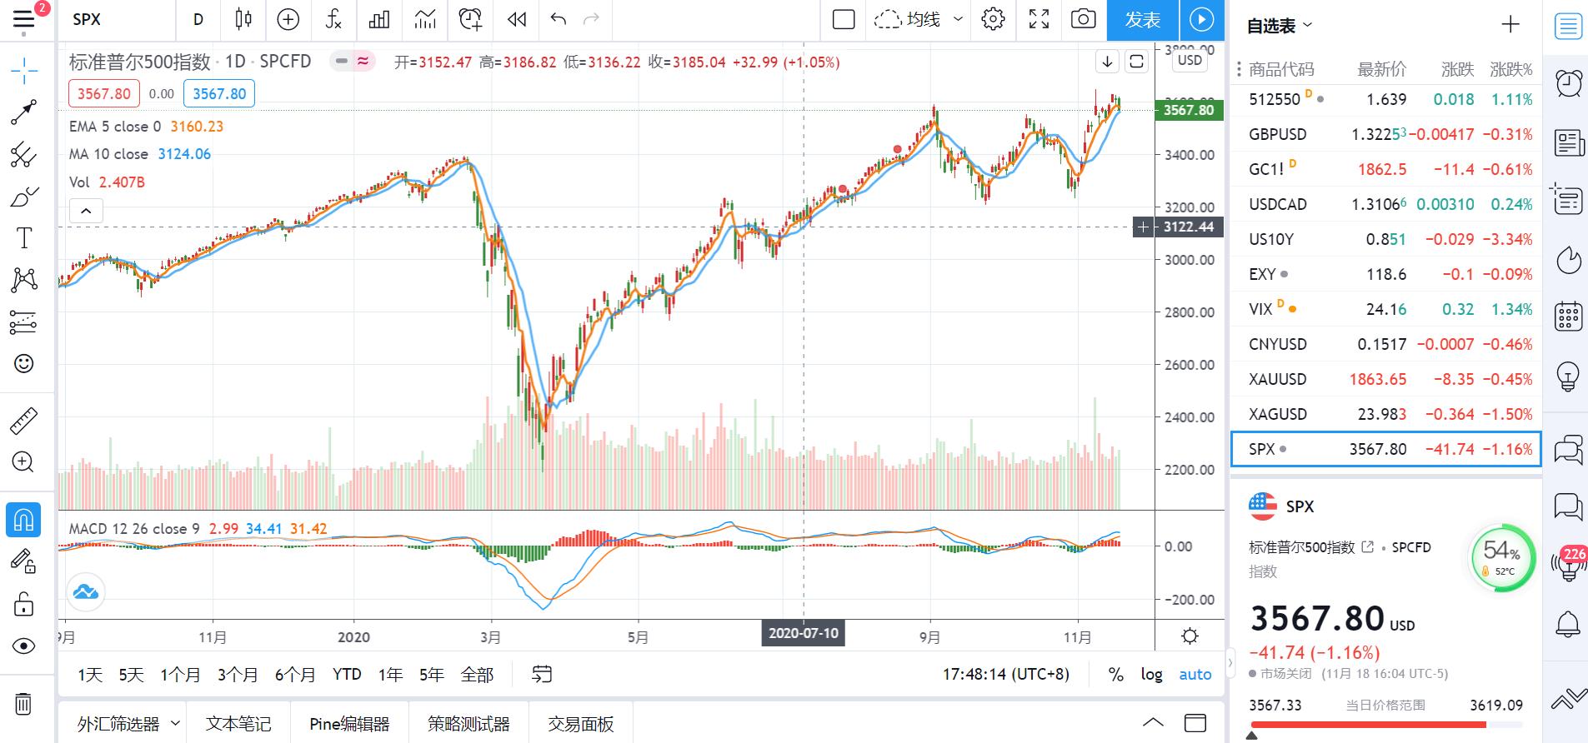Click the 发表 publish button

click(1142, 19)
